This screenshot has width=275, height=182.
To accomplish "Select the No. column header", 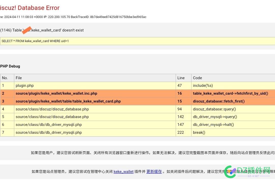I will 5,78.
